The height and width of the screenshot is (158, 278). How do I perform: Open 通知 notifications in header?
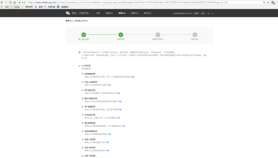coord(197,13)
